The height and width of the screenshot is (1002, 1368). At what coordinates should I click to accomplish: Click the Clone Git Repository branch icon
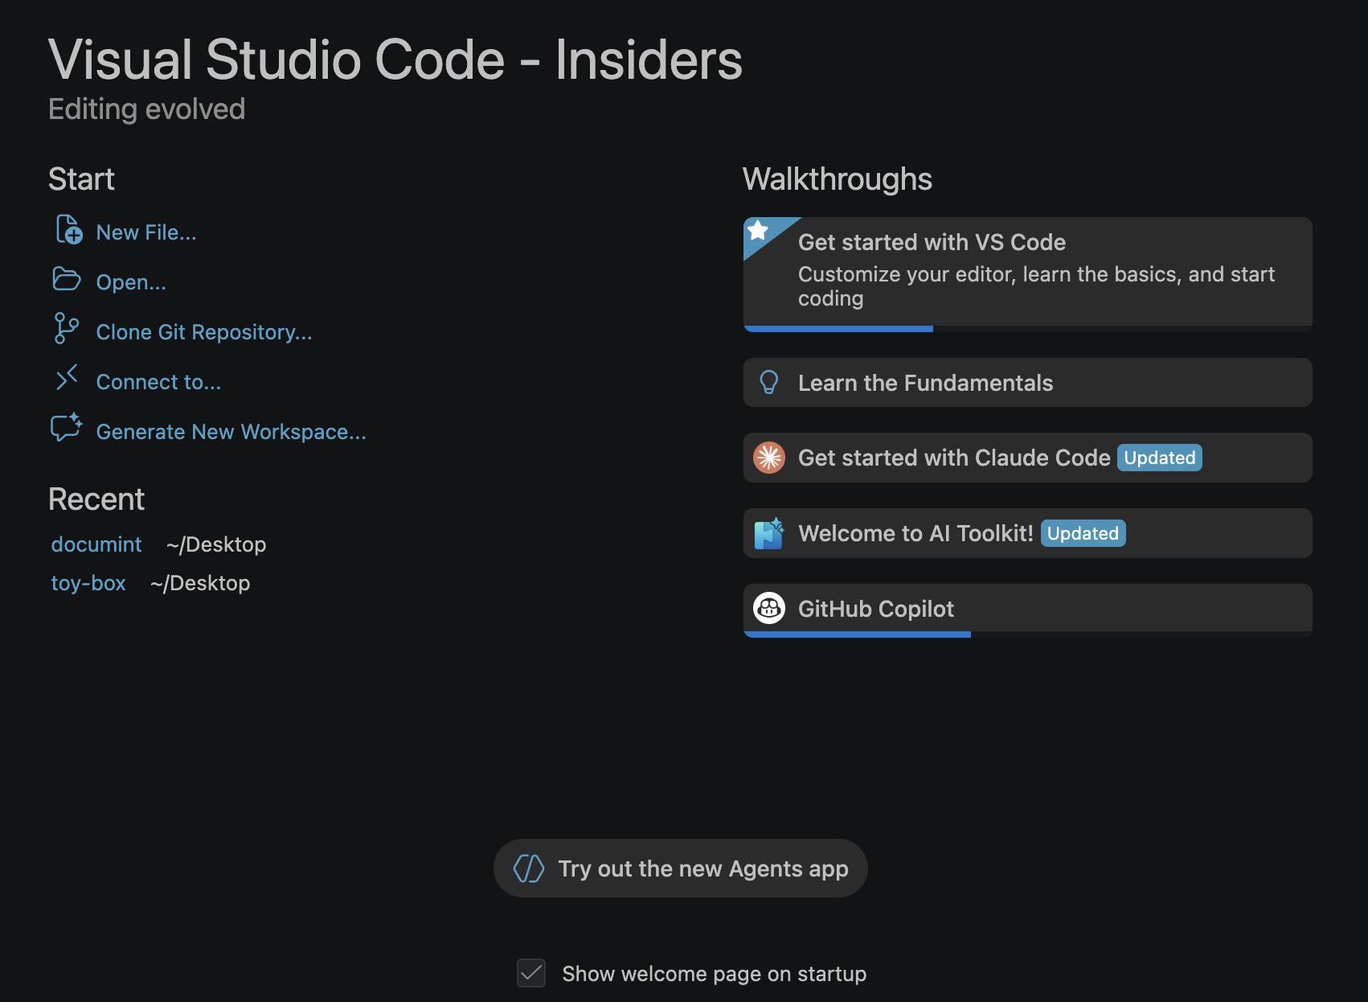(x=67, y=329)
